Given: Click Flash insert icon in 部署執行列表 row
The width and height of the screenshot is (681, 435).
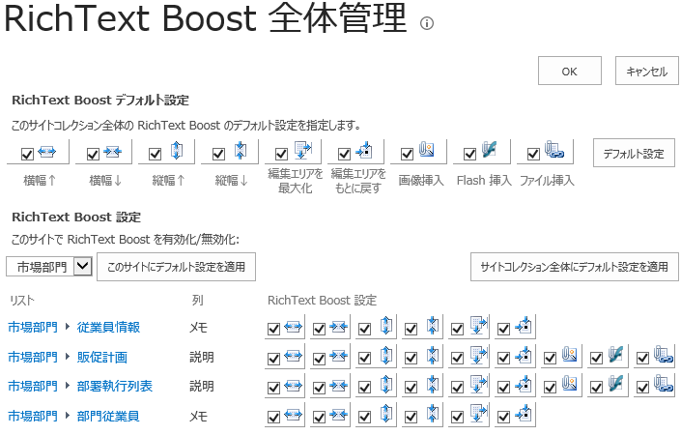Looking at the screenshot, I should [615, 384].
